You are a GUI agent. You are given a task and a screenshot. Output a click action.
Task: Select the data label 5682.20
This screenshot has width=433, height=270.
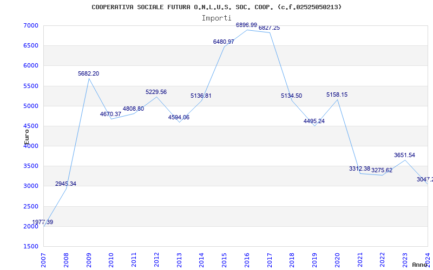(x=88, y=73)
